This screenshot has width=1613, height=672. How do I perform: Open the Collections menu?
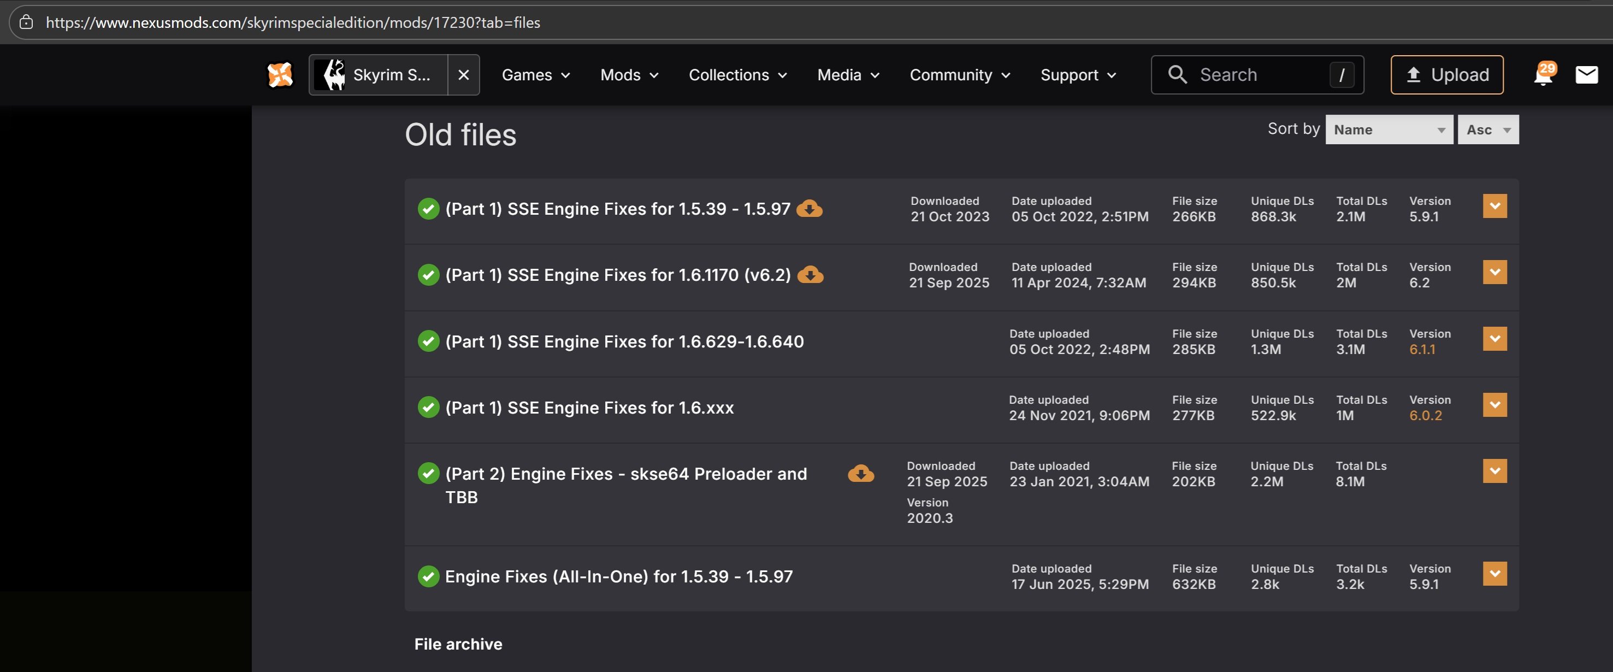(x=737, y=74)
